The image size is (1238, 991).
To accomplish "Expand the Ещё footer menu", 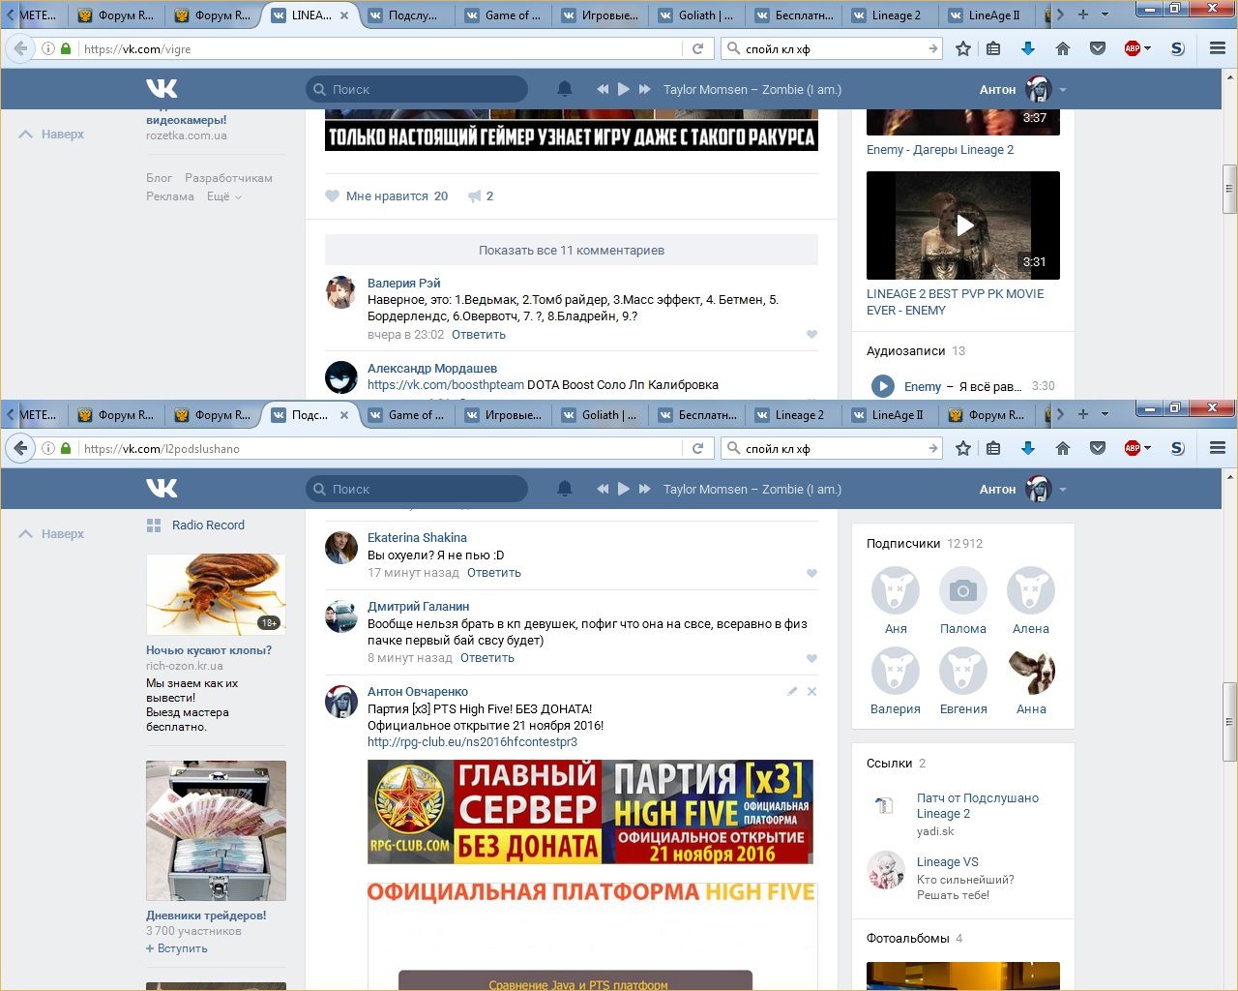I will click(223, 196).
